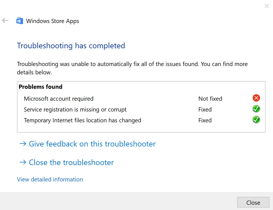Click the 'unable to automatically fix' message
273x210 pixels.
click(132, 68)
